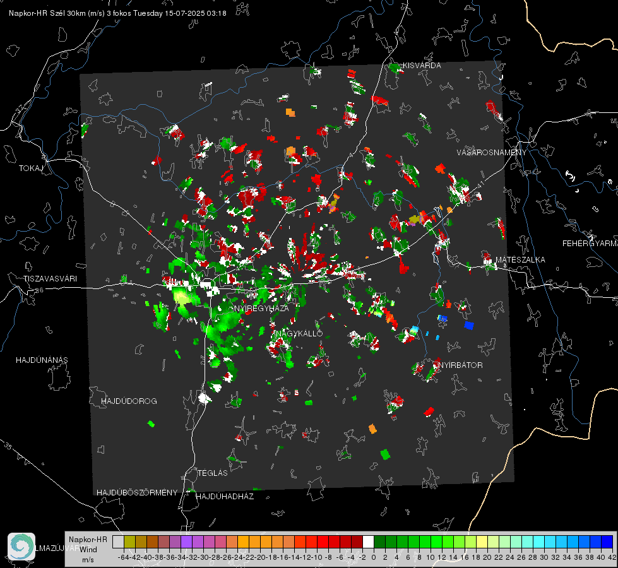The image size is (618, 568).
Task: Click the 20 value on the legend scale
Action: point(487,557)
